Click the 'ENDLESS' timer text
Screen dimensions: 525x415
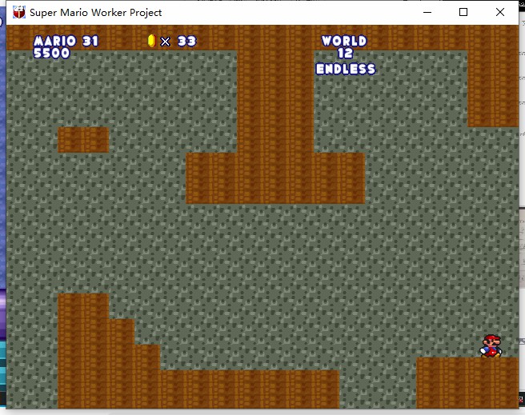[346, 69]
